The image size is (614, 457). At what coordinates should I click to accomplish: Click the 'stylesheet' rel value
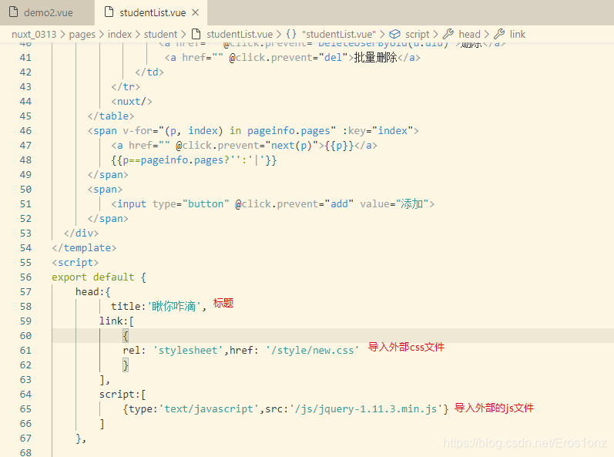point(187,351)
